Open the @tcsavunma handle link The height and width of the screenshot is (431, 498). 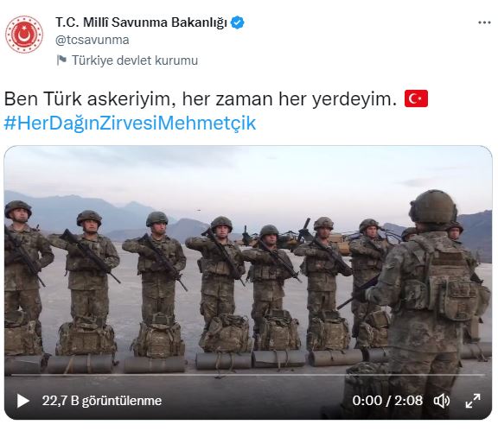pos(93,40)
